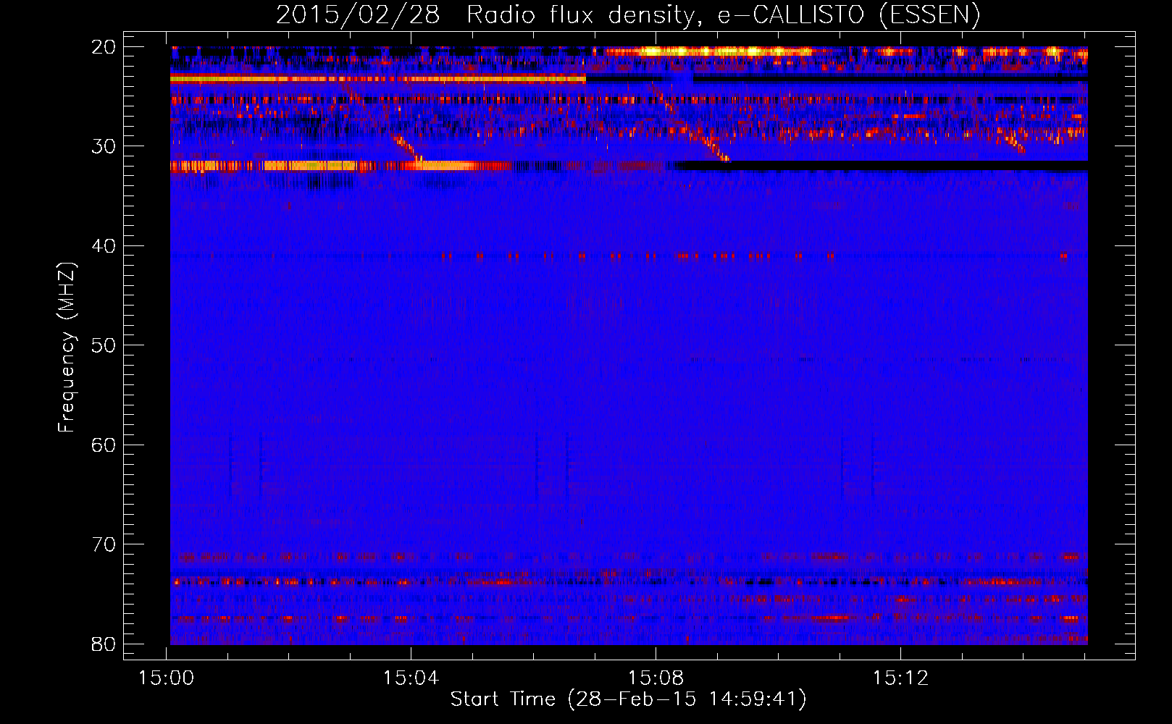This screenshot has width=1172, height=724.
Task: Click the 'Frequency (MHZ)' axis label
Action: tap(67, 348)
